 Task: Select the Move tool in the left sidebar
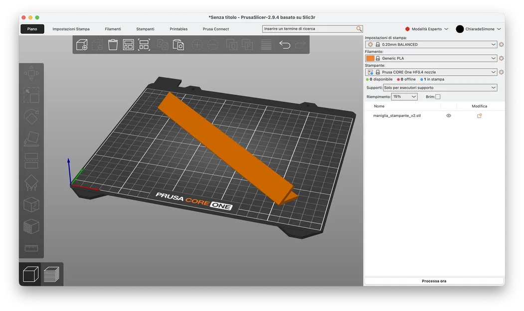click(x=32, y=73)
